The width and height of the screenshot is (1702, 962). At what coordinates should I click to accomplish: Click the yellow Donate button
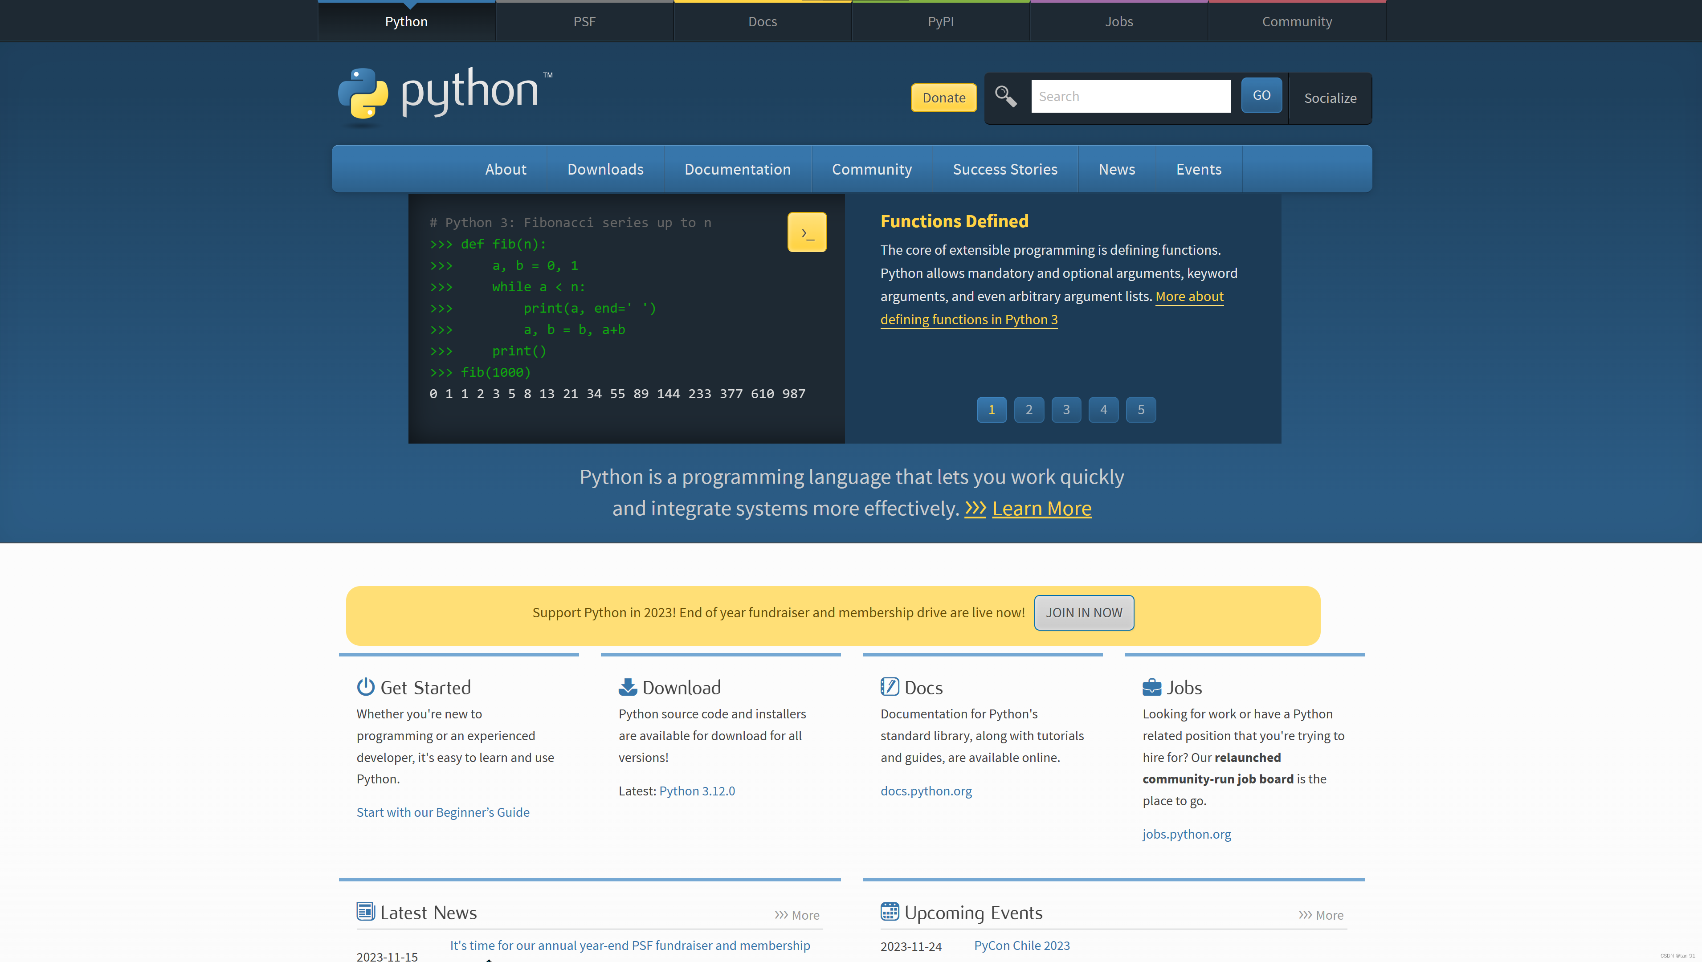[943, 98]
